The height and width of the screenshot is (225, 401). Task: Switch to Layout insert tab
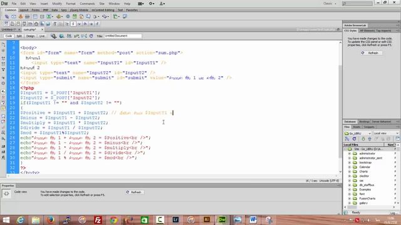[24, 10]
